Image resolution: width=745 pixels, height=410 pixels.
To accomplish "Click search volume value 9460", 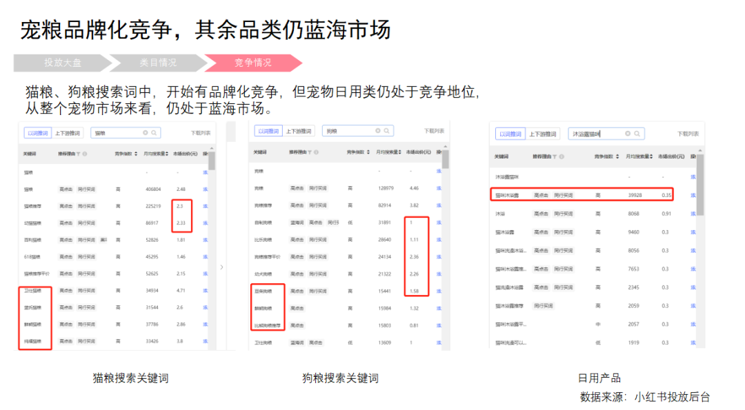I will click(x=634, y=232).
